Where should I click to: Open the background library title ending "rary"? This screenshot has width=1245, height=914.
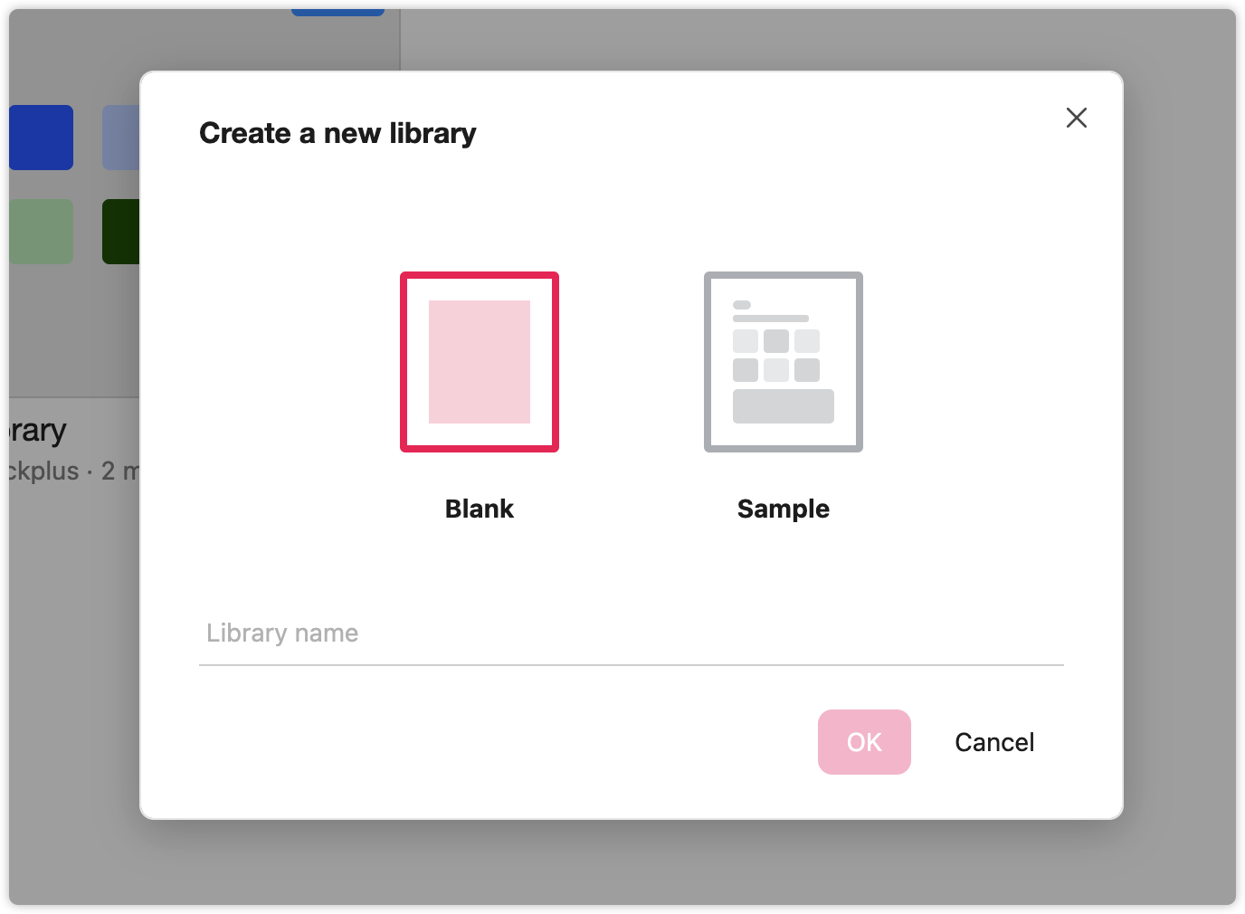point(38,431)
